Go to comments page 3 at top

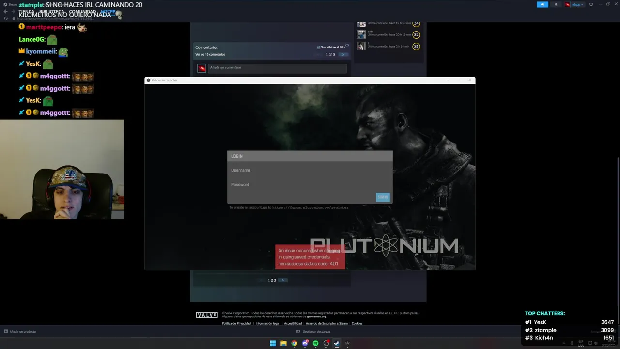[334, 55]
